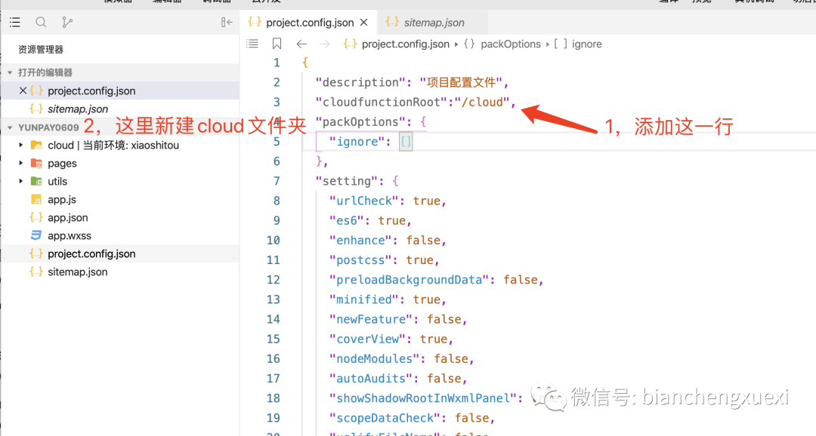The height and width of the screenshot is (436, 816).
Task: Toggle the editor outline list icon
Action: (x=252, y=44)
